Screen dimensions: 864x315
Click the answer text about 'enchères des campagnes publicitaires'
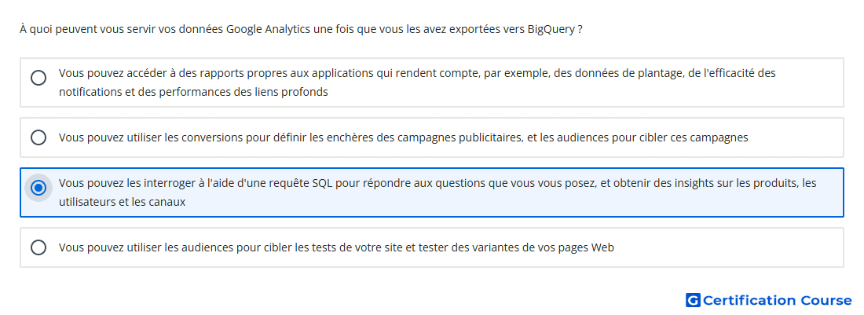point(404,137)
